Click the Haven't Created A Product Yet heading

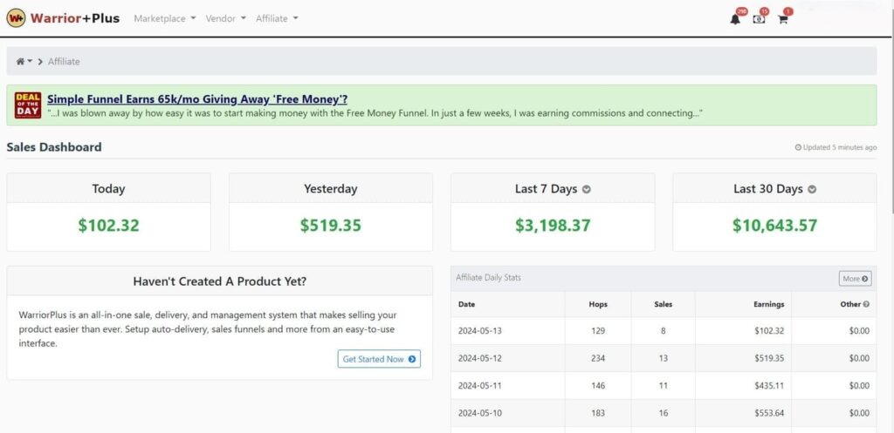219,281
